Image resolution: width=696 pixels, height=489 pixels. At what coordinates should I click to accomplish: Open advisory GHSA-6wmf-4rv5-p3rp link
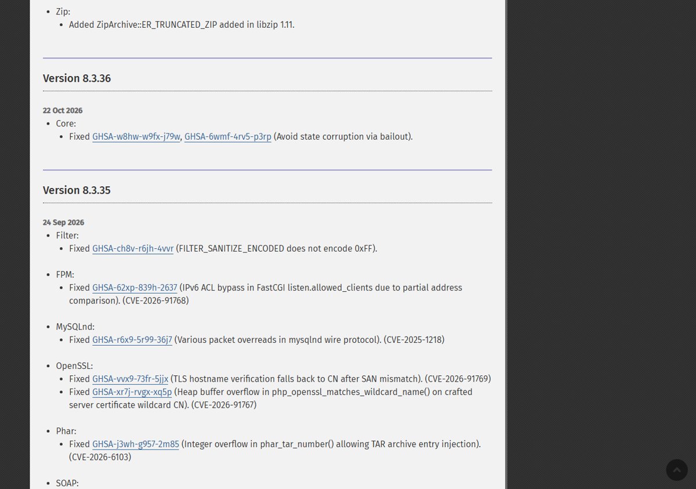coord(228,137)
